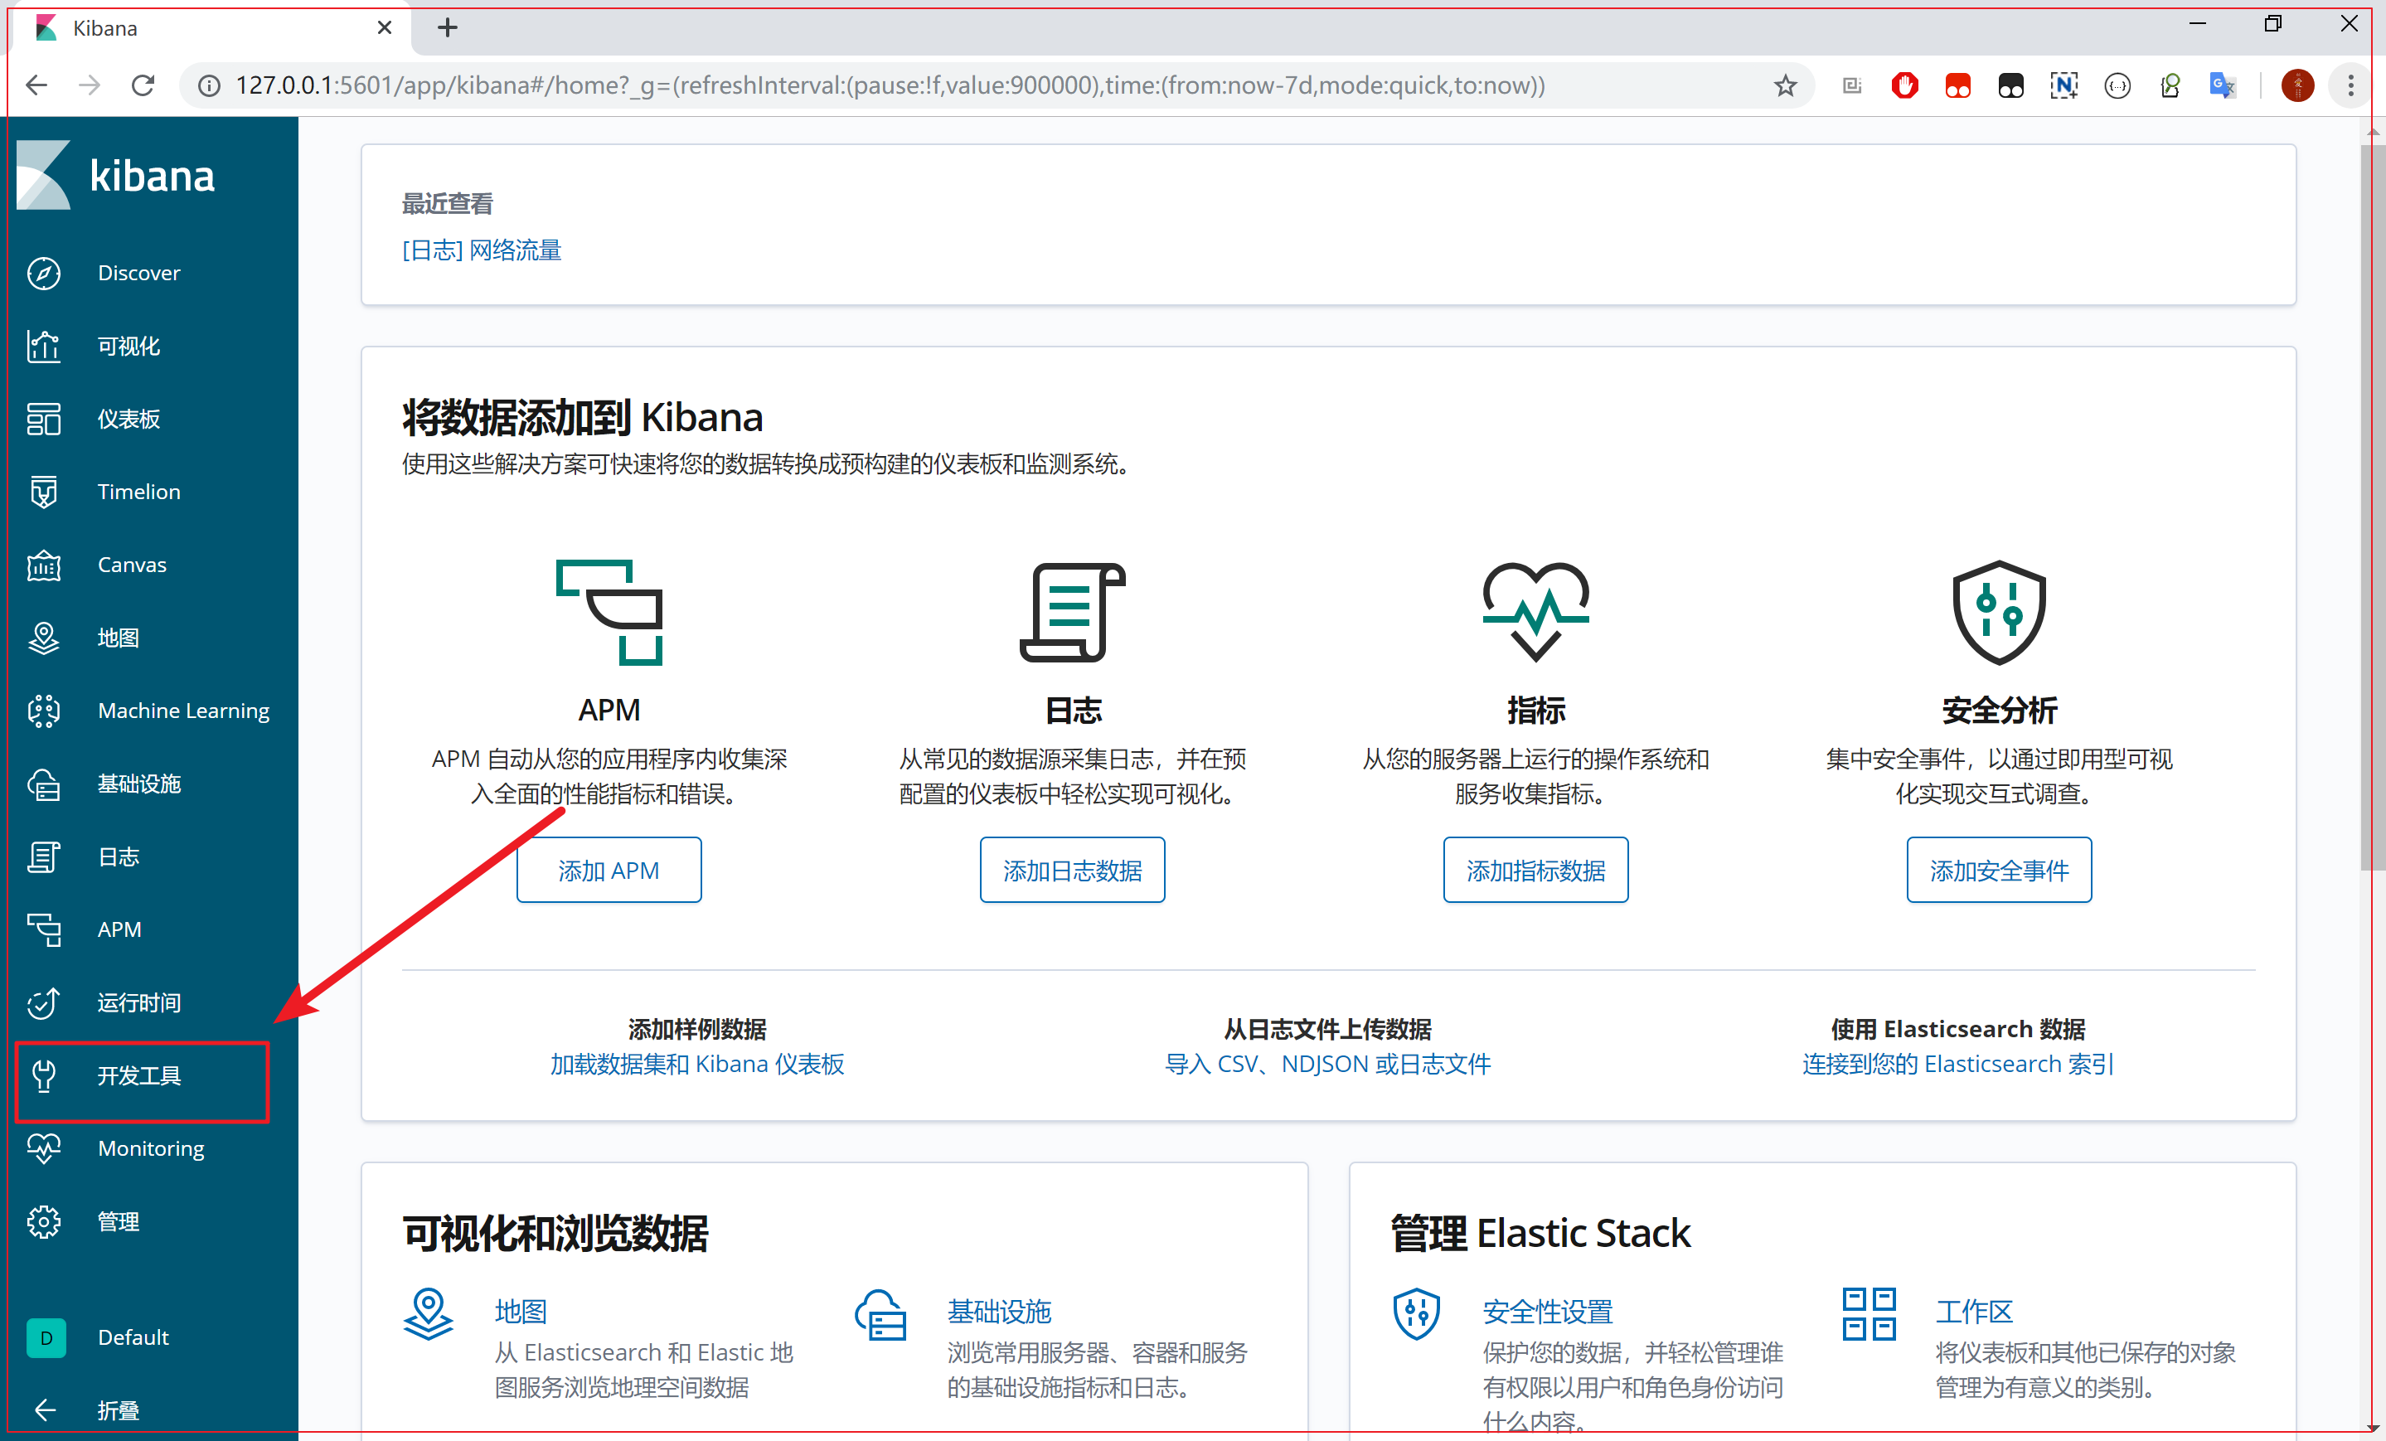Open 基础设施 infrastructure sidebar icon

(44, 784)
